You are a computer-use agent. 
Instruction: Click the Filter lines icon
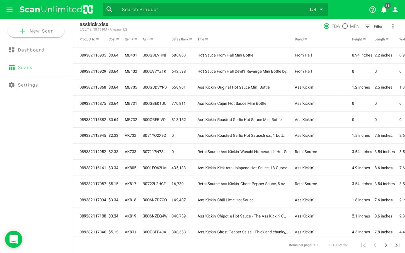(367, 26)
